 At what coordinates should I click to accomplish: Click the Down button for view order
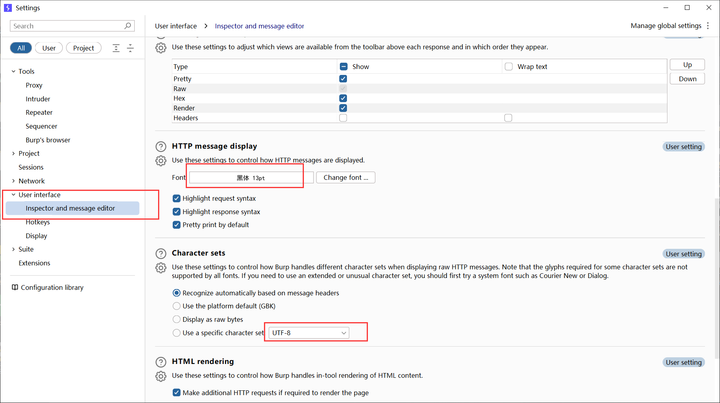pos(687,79)
